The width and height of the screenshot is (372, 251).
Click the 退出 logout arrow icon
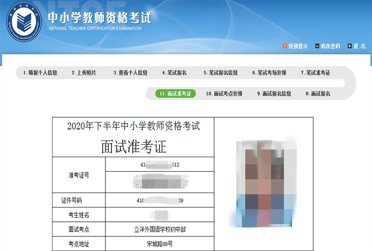(349, 46)
